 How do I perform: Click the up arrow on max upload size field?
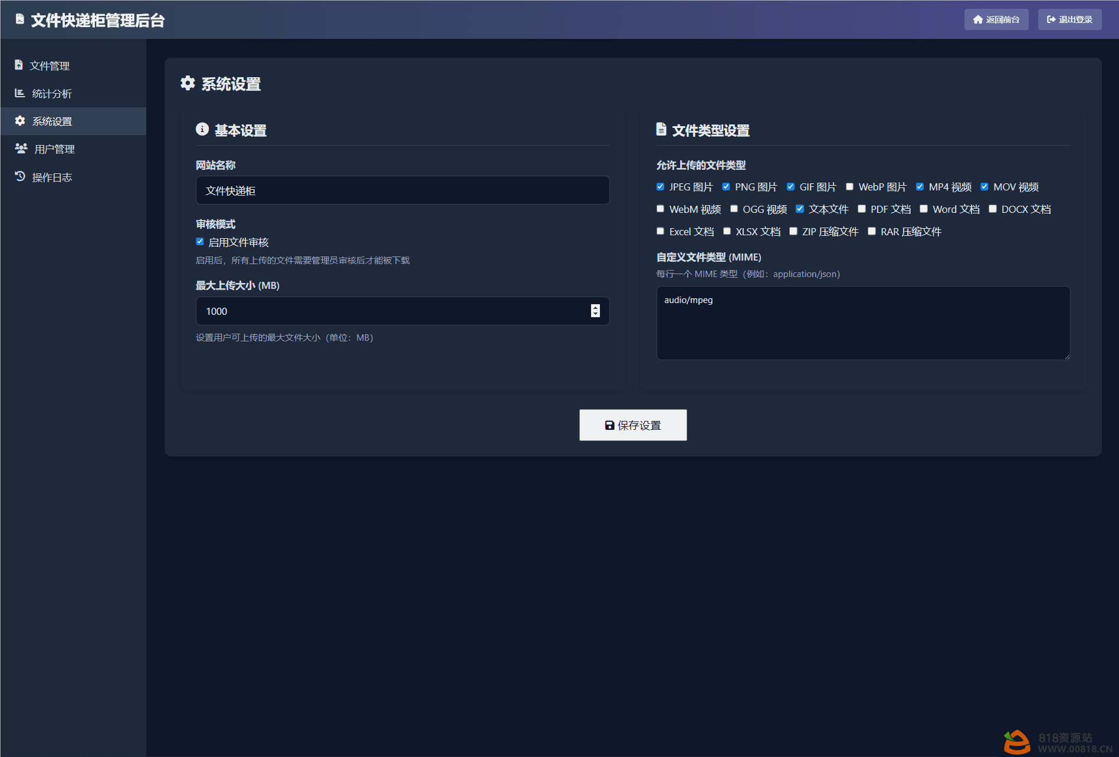(595, 308)
